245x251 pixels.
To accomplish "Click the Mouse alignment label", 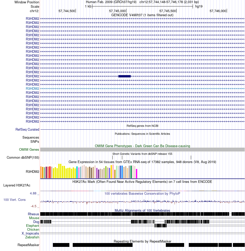I will [34, 218].
